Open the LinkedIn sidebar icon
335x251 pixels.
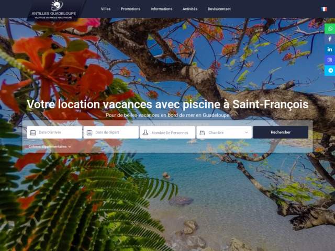coord(330,50)
